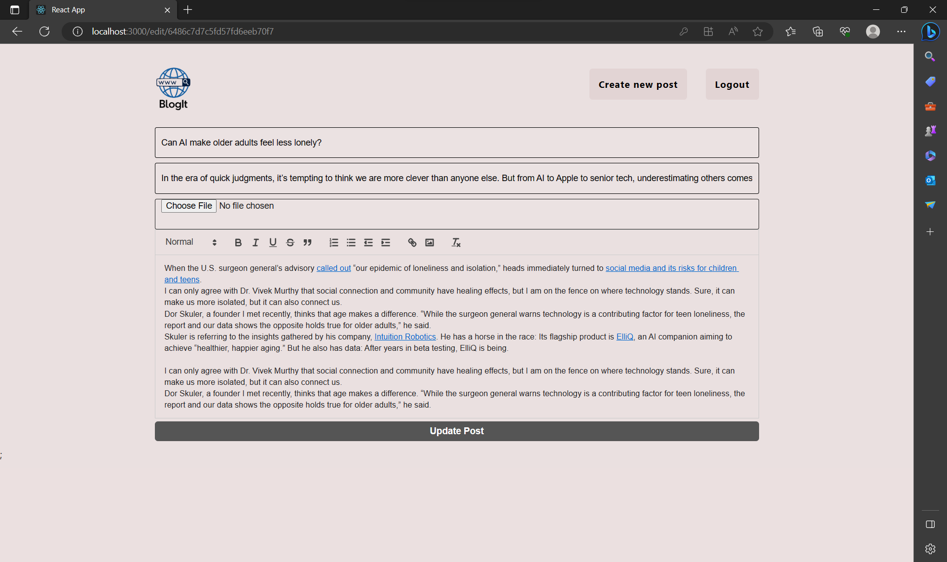The image size is (947, 562).
Task: Open a new browser tab
Action: click(x=188, y=10)
